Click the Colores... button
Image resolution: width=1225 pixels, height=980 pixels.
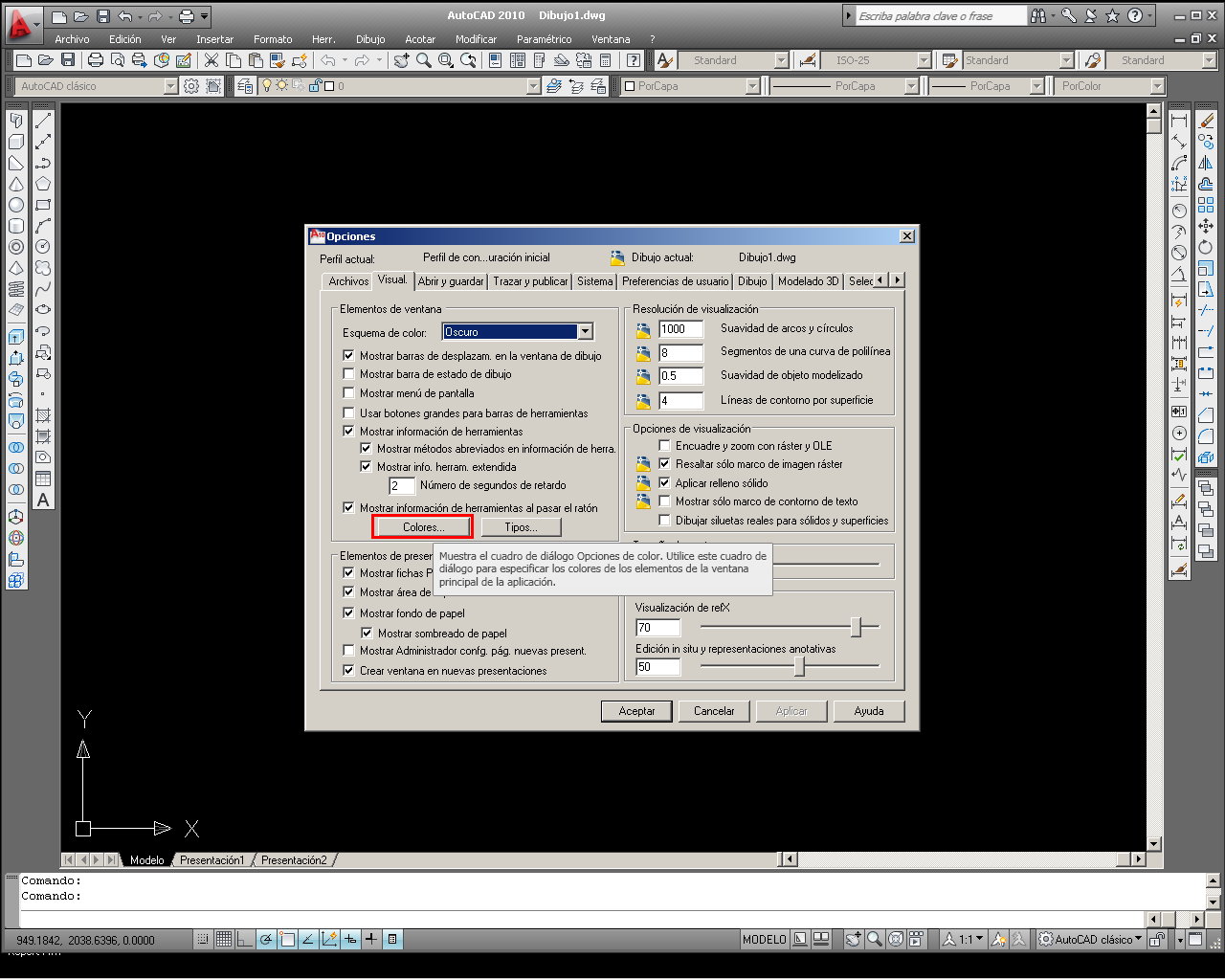423,527
